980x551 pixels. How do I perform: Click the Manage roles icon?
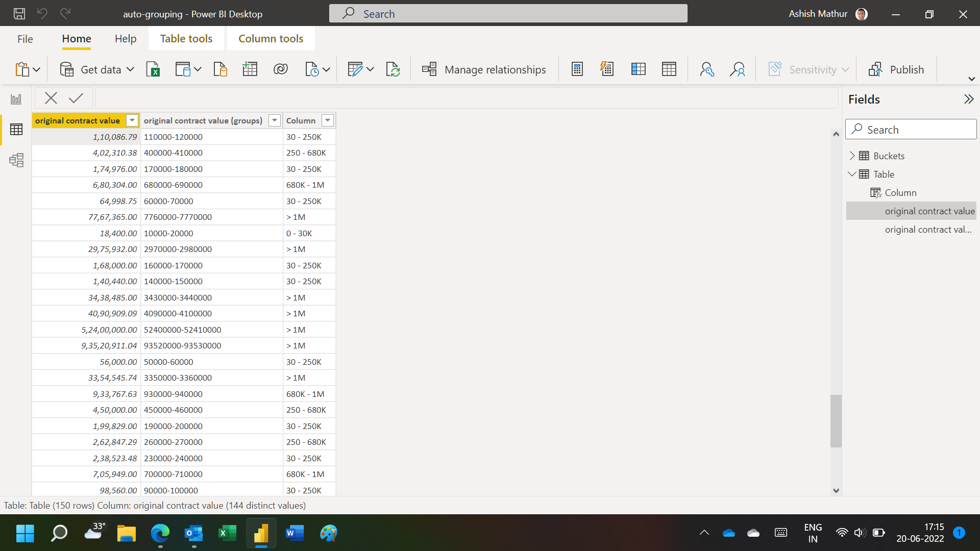point(707,69)
